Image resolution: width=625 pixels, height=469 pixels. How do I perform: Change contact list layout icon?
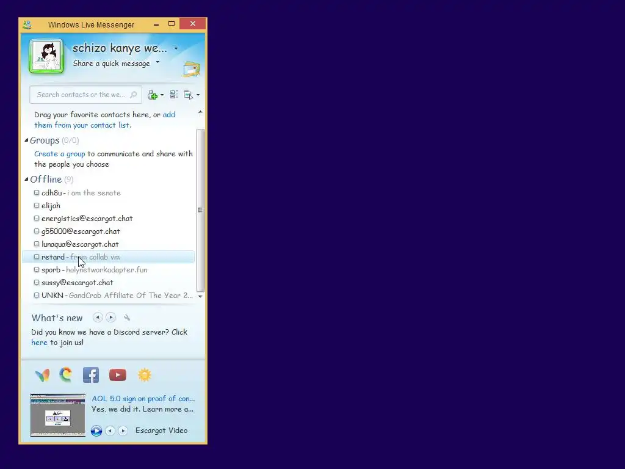pos(174,95)
